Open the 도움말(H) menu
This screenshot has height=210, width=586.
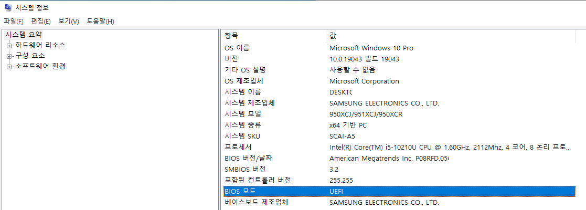100,22
